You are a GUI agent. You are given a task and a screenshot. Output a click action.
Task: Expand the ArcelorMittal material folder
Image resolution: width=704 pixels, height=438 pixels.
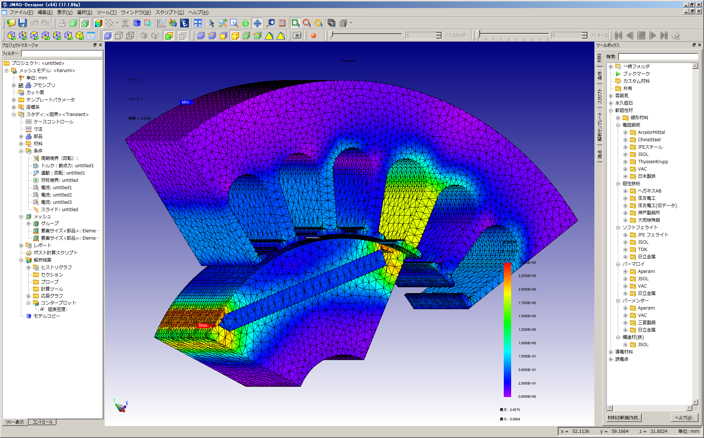pos(626,132)
